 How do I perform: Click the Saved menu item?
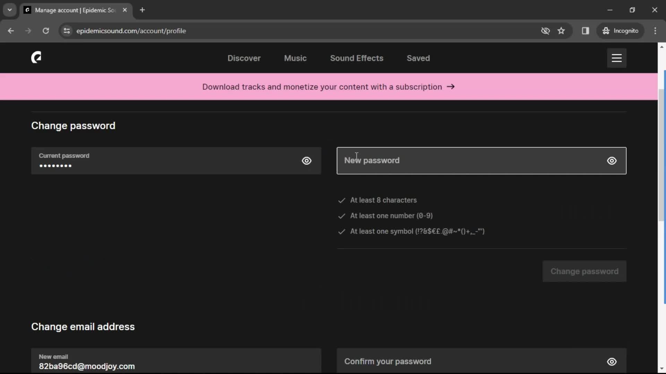(419, 58)
